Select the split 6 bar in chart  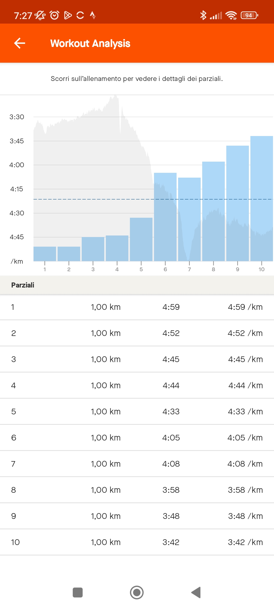click(x=165, y=217)
